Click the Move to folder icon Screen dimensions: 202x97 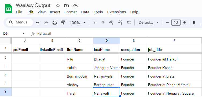[67, 6]
